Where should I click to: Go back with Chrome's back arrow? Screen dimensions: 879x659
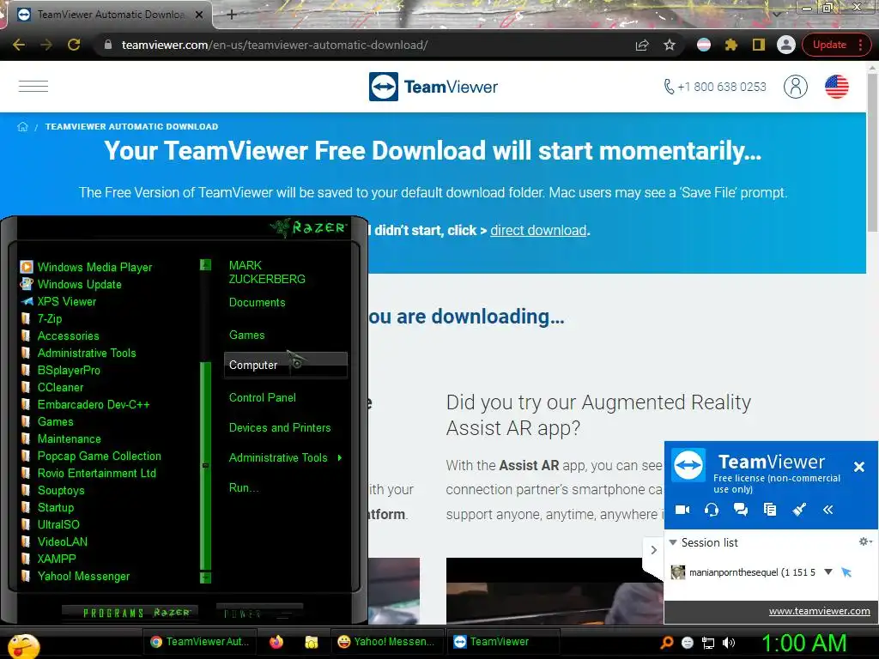(19, 45)
